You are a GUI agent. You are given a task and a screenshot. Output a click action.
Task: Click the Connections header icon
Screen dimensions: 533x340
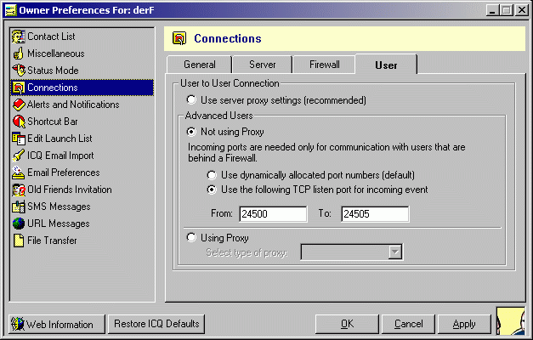click(179, 38)
